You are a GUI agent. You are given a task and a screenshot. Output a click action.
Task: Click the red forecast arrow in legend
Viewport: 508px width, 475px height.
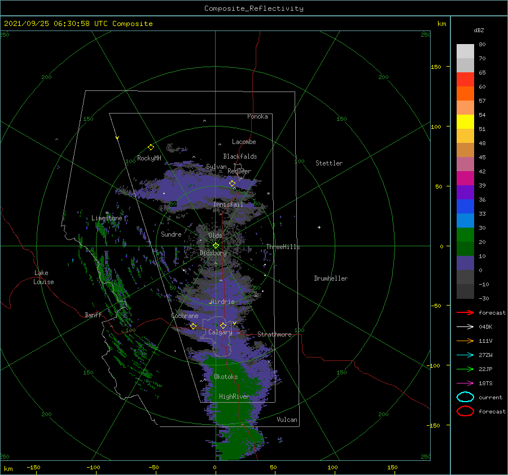(x=465, y=312)
